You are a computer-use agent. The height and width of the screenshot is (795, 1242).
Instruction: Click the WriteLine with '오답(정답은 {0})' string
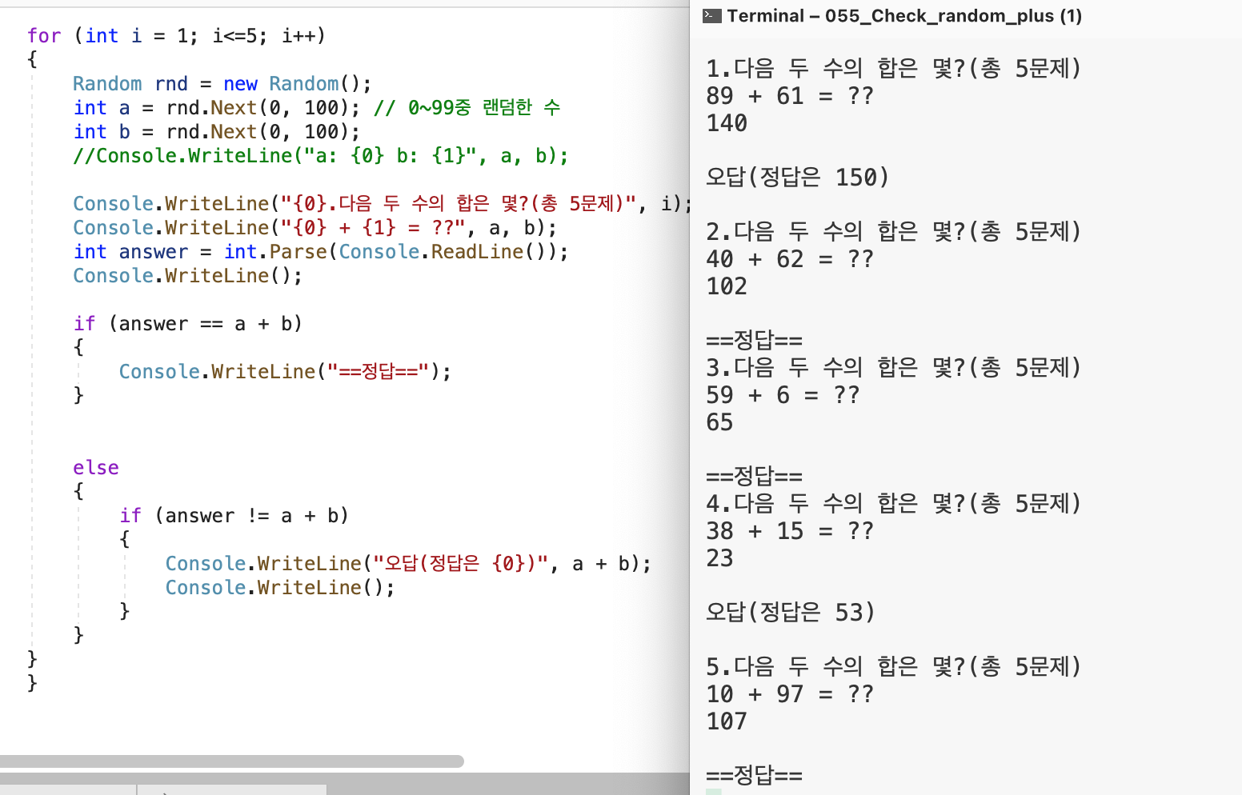[408, 564]
